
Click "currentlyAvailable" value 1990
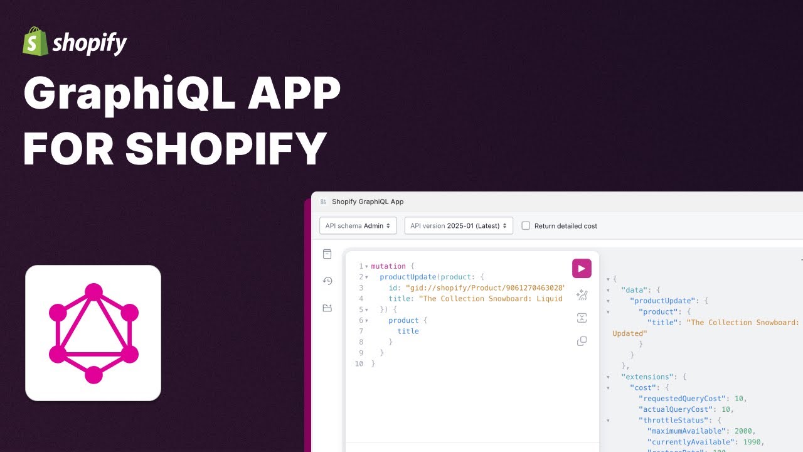click(x=752, y=442)
